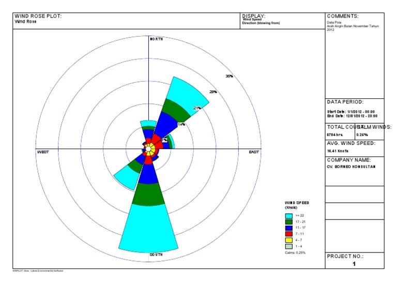Click the 14% ring label

tap(181, 124)
